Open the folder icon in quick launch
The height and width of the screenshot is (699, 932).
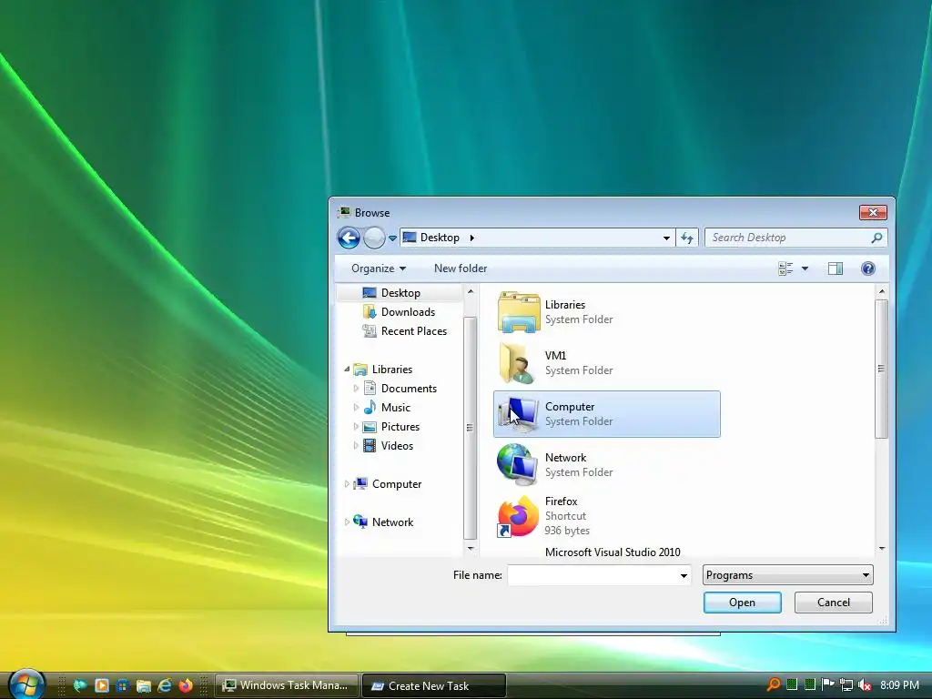pos(143,685)
